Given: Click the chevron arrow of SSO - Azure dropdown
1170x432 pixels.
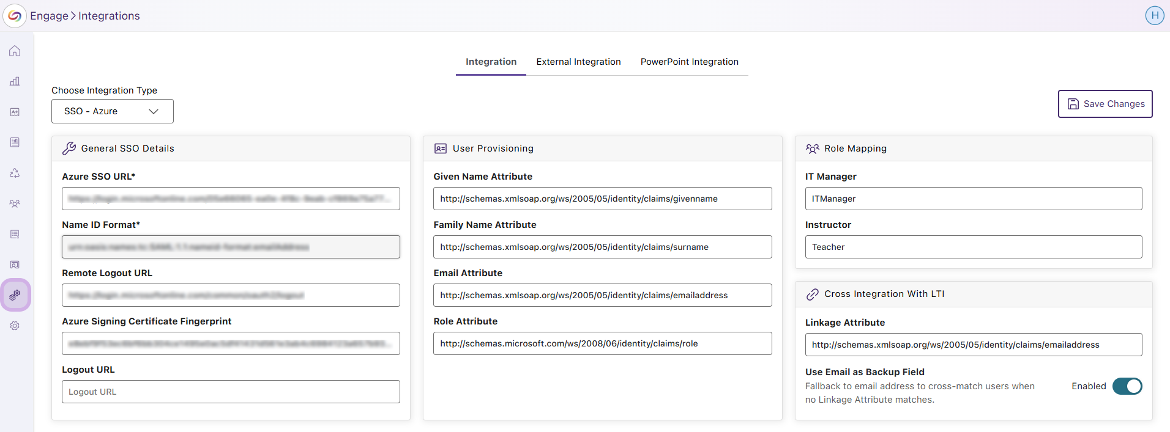Looking at the screenshot, I should click(154, 111).
